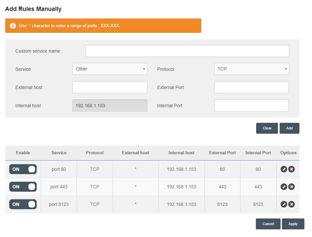Viewport: 312px width, 237px height.
Task: Apply the port forwarding rules
Action: click(293, 224)
